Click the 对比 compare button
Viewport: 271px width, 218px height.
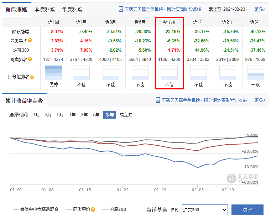tap(247, 210)
